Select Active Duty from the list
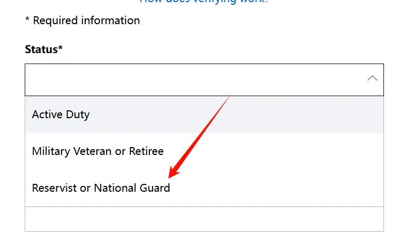The image size is (415, 239). tap(61, 115)
